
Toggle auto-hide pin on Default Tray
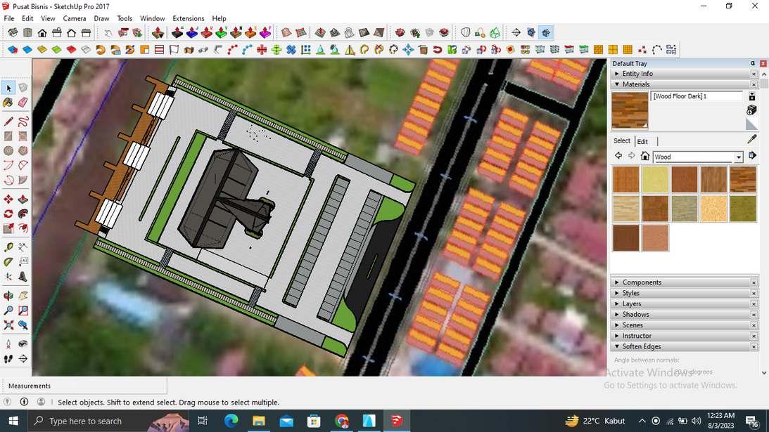coord(753,63)
